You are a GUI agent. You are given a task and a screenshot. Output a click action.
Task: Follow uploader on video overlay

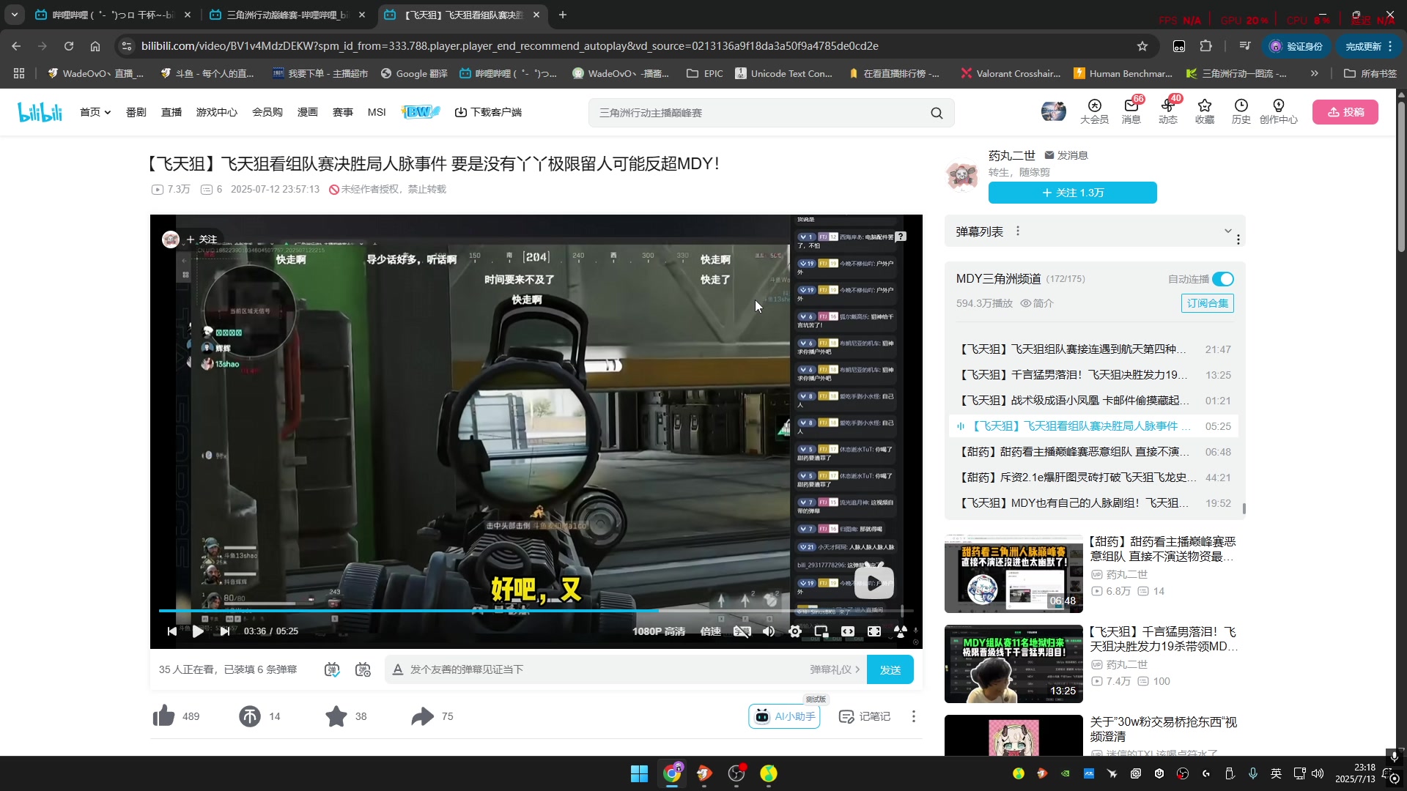(x=201, y=239)
